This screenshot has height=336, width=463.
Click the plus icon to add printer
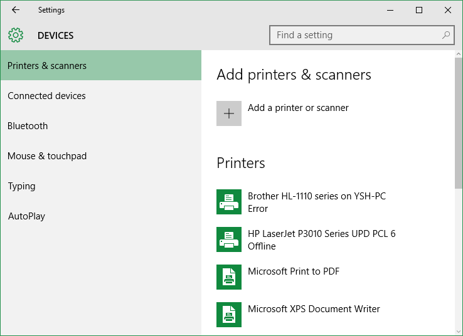[229, 113]
